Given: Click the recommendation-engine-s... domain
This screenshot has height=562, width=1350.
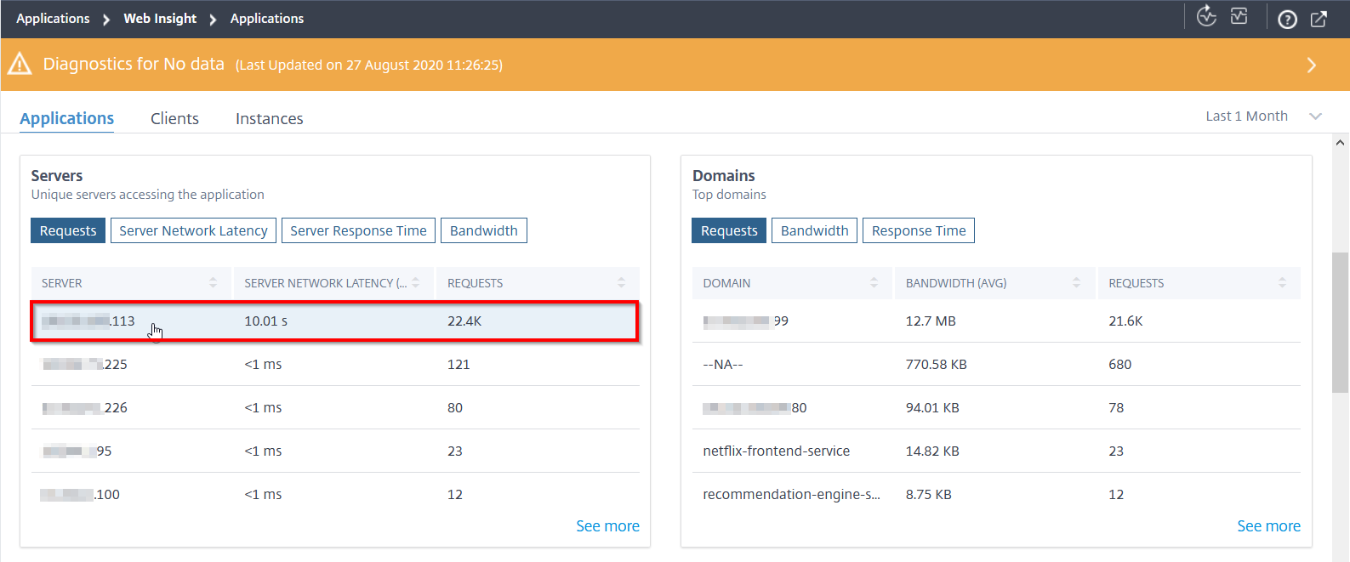Looking at the screenshot, I should (791, 495).
